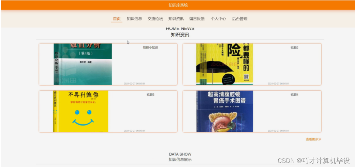Select the yellow smiley face book cover
Image resolution: width=355 pixels, height=167 pixels.
tap(80, 111)
